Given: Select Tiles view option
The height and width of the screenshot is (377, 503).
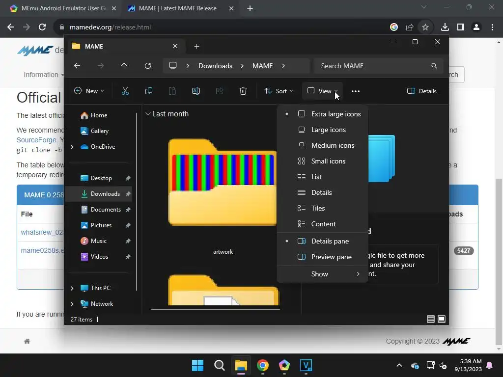Looking at the screenshot, I should (322, 208).
